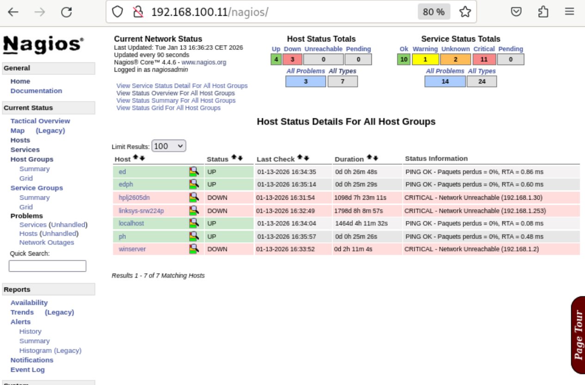Bookmark this page with the star icon

(465, 11)
